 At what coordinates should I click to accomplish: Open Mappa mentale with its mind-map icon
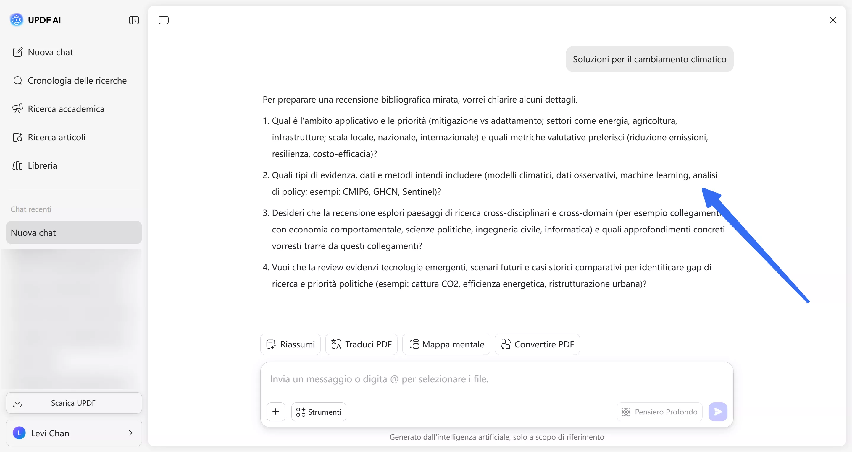click(x=414, y=344)
